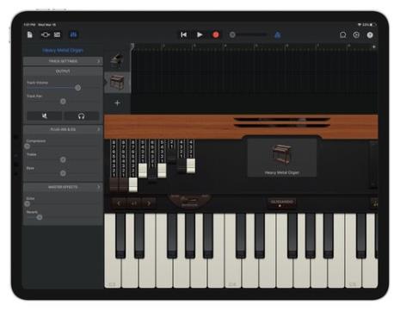Open song settings clock icon
The width and height of the screenshot is (400, 311).
[356, 35]
